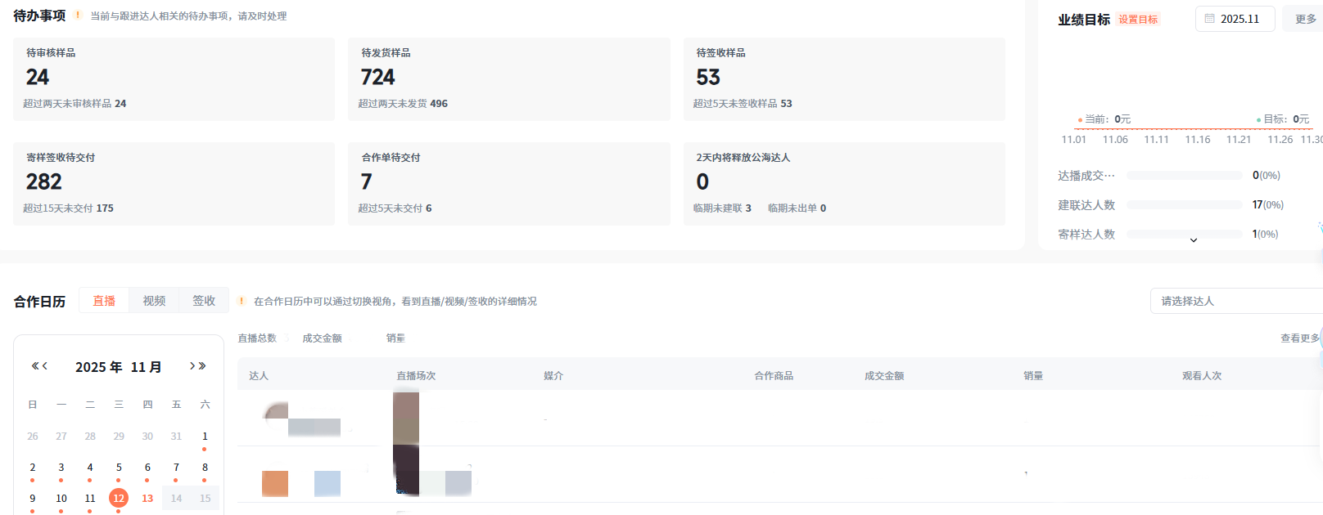Switch to the 签收 tab
Viewport: 1323px width, 515px height.
[x=204, y=301]
